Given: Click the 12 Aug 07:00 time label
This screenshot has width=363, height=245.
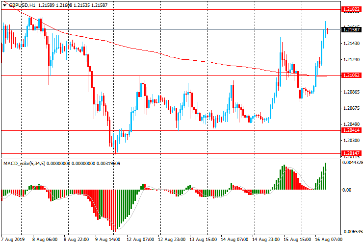Looking at the screenshot, I should 140,240.
